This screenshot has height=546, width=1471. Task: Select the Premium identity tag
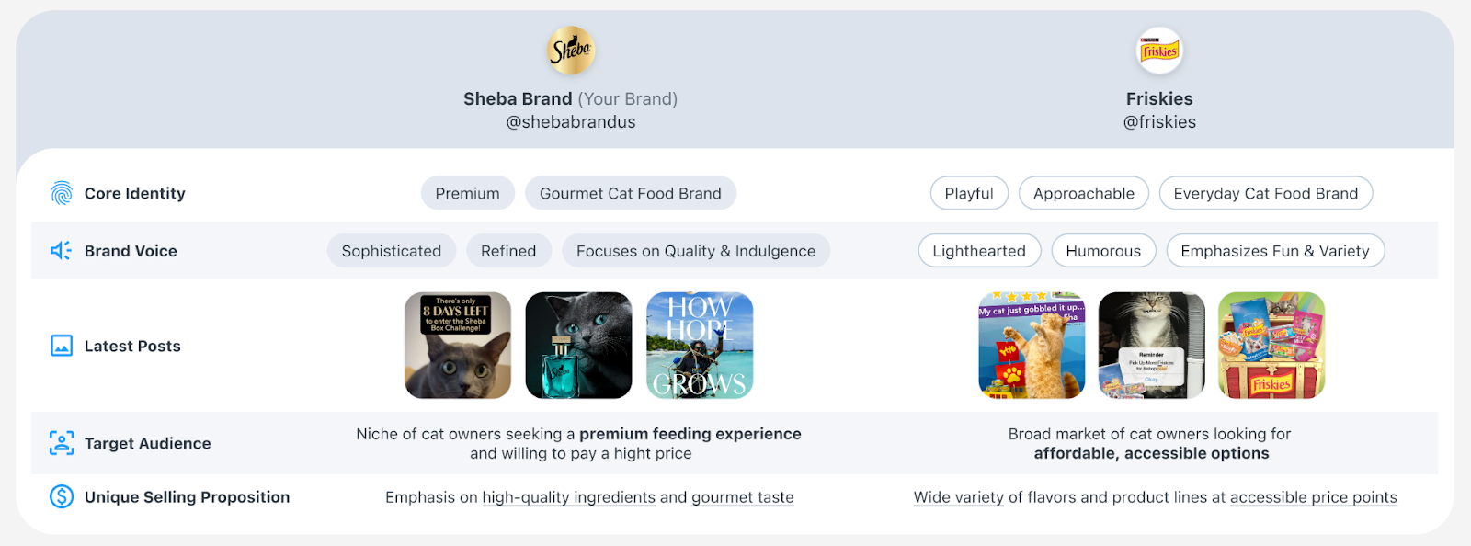pos(467,193)
